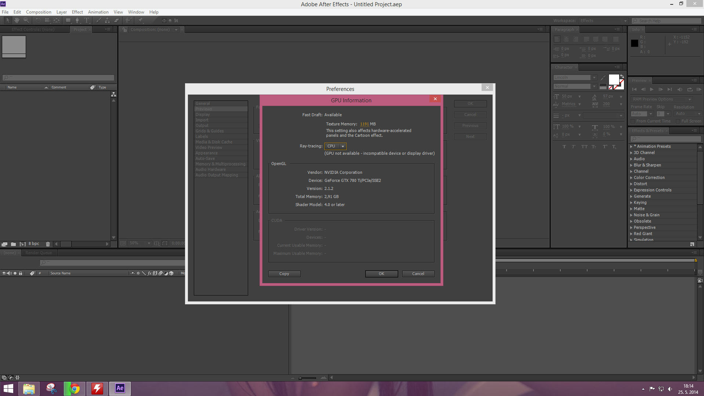This screenshot has width=704, height=396.
Task: Click the fx switch column icon
Action: coord(149,273)
